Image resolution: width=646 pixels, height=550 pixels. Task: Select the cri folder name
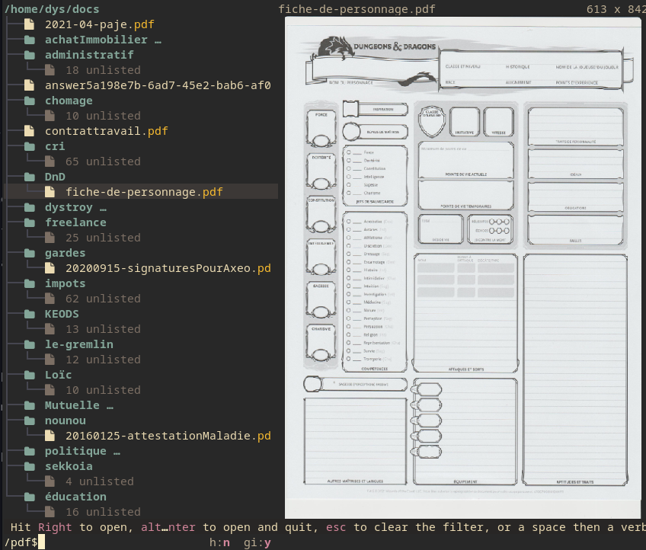[55, 146]
